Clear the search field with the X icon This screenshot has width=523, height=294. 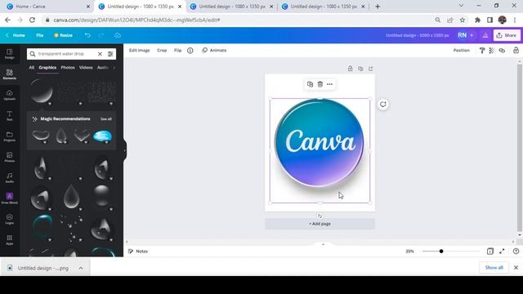pyautogui.click(x=100, y=54)
